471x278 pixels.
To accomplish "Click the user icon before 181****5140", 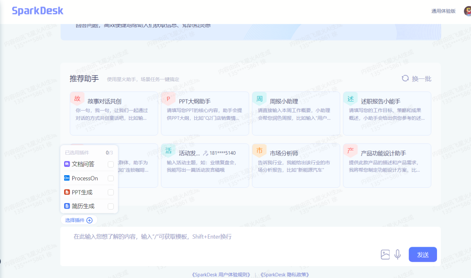I will pos(205,153).
